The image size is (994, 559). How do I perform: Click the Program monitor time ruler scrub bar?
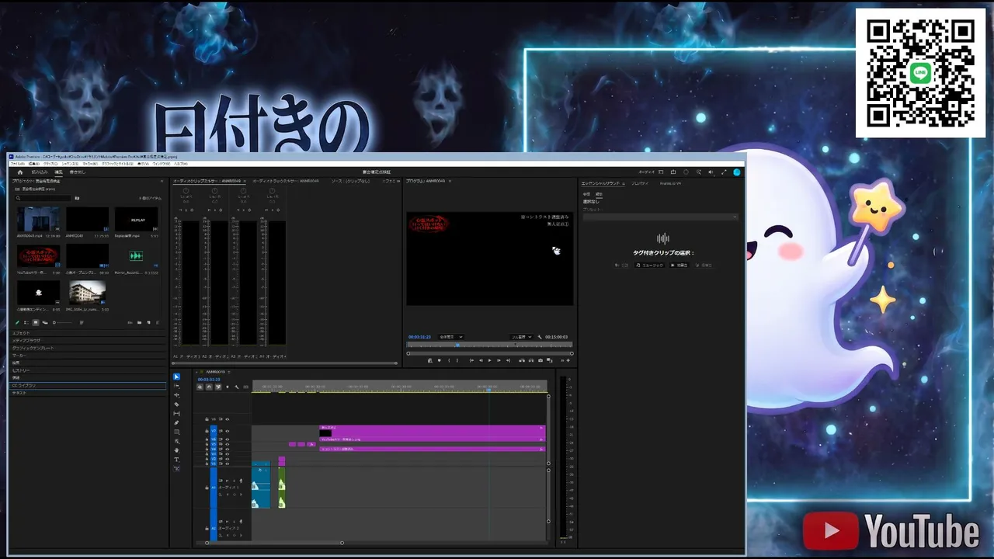(x=489, y=345)
